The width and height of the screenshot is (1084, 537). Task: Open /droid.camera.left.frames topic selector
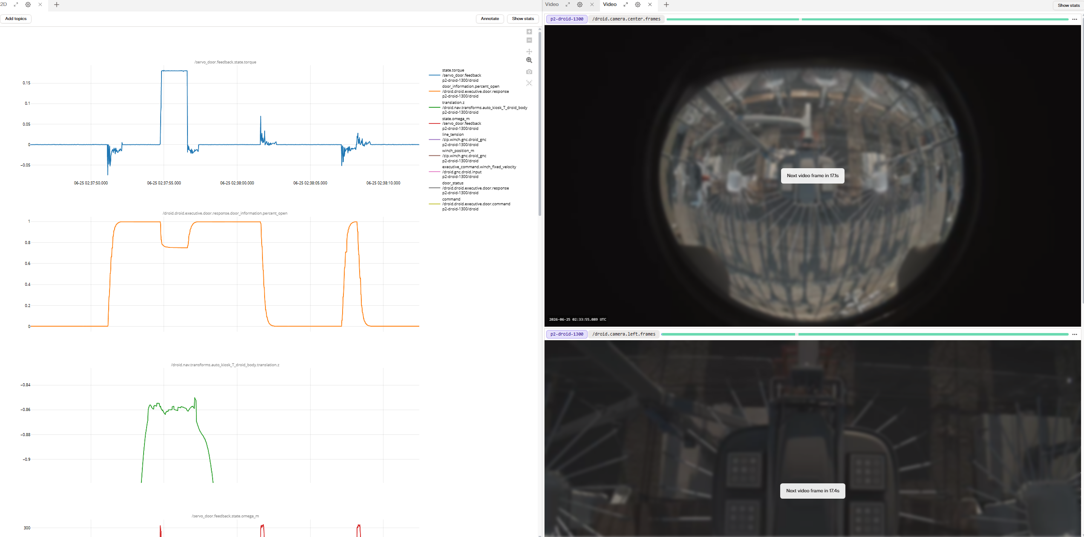coord(624,334)
